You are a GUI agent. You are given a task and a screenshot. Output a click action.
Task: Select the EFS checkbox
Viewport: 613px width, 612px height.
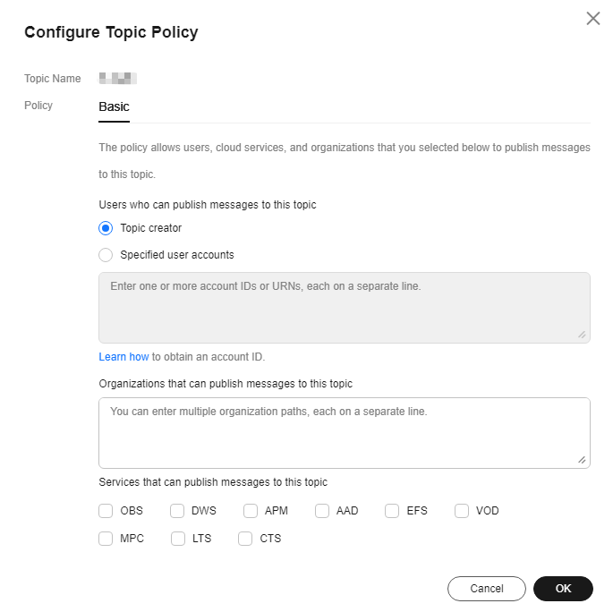392,511
